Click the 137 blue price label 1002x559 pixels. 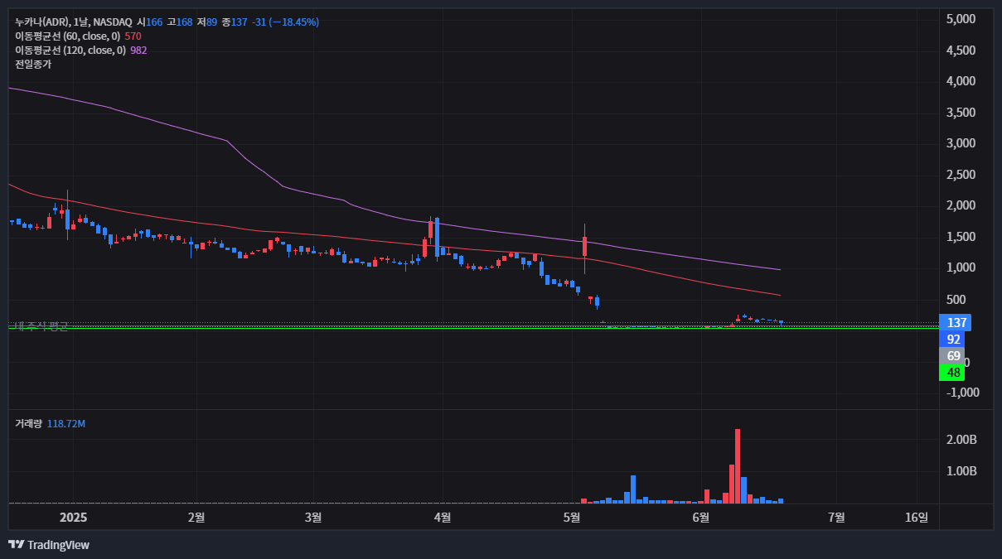[956, 323]
